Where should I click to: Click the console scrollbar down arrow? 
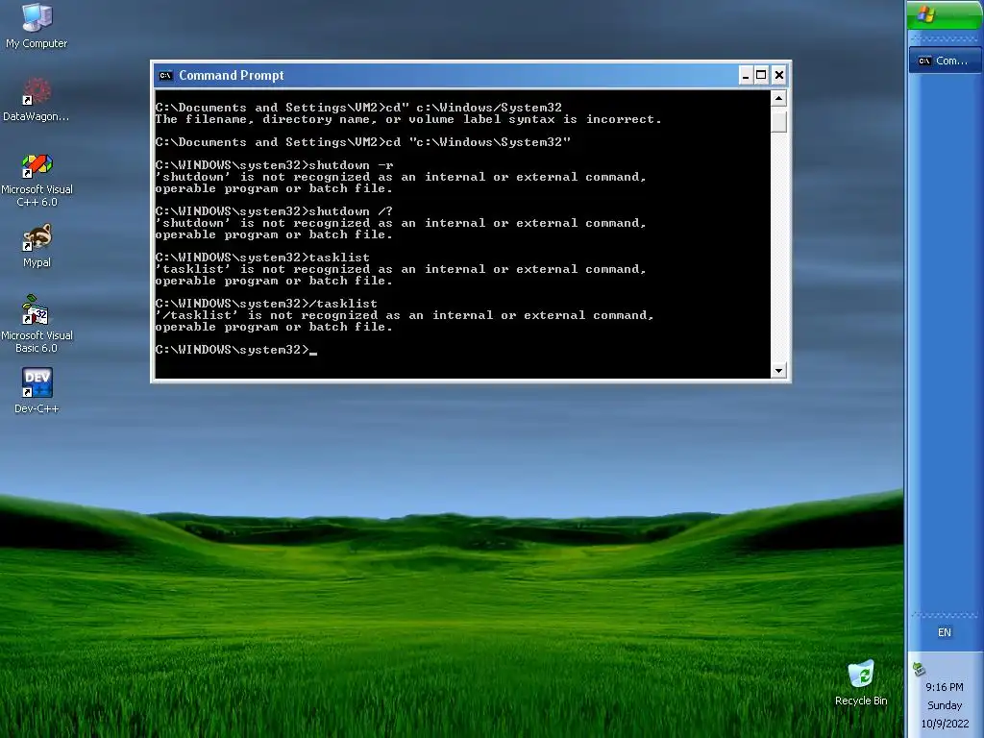pyautogui.click(x=778, y=370)
